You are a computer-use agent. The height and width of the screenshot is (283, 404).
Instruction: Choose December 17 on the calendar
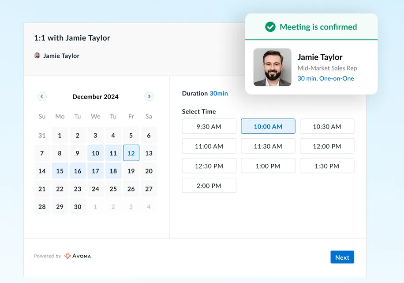tap(95, 171)
